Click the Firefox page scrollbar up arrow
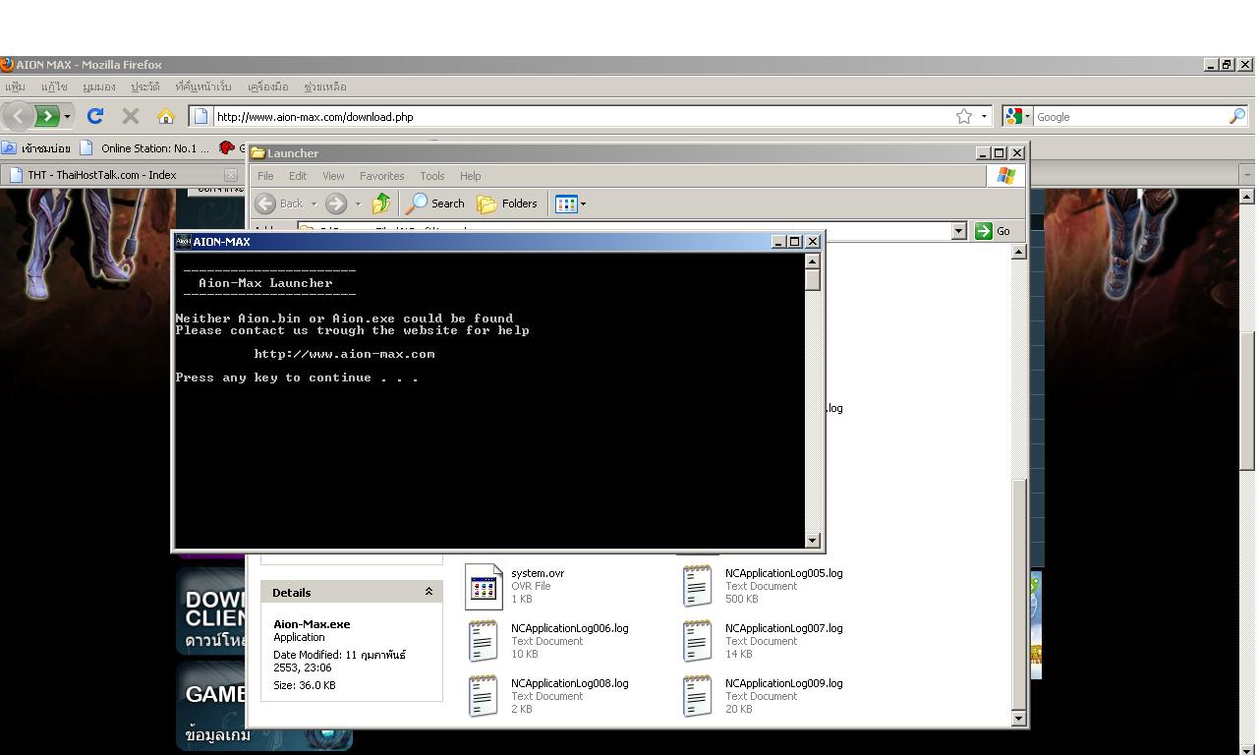Image resolution: width=1258 pixels, height=755 pixels. point(1247,196)
